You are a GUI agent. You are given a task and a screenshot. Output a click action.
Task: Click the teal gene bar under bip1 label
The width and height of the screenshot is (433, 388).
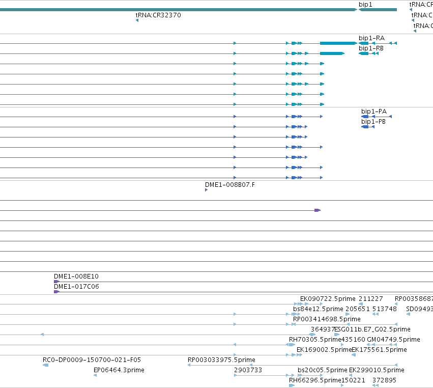pos(378,10)
